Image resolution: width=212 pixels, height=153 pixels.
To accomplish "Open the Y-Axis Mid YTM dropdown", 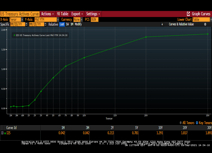I will pyautogui.click(x=45, y=19).
